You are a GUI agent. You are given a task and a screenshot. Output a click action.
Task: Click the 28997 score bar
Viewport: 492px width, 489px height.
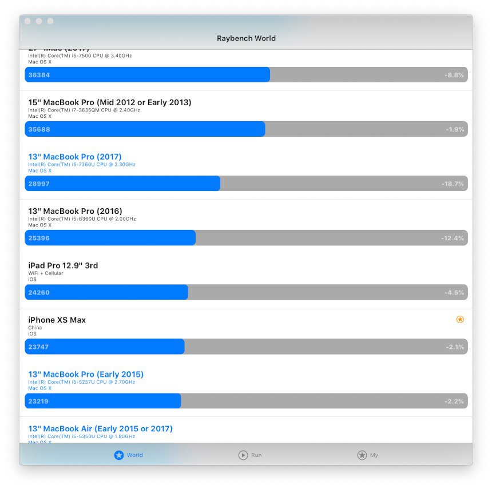click(247, 184)
